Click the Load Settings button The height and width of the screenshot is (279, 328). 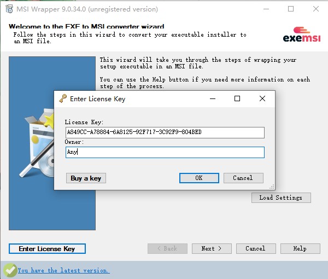[x=281, y=197]
